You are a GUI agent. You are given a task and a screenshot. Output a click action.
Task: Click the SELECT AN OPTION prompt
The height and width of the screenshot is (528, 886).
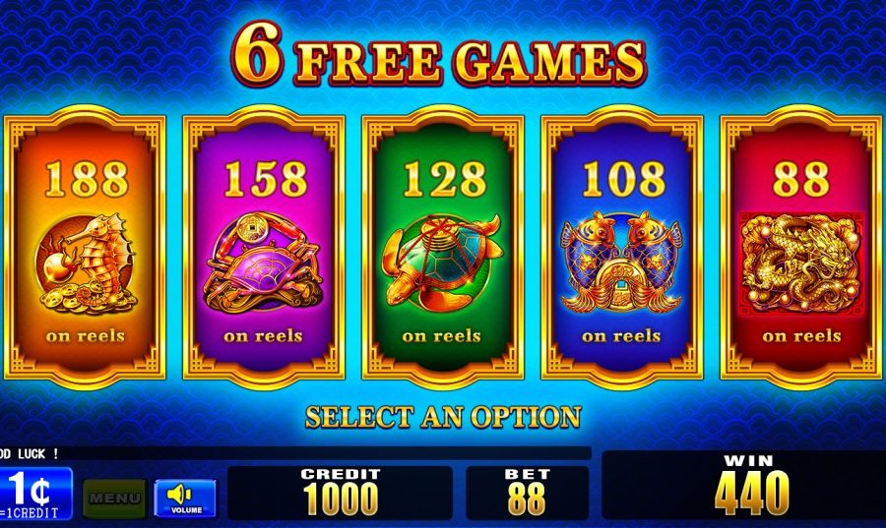click(443, 418)
